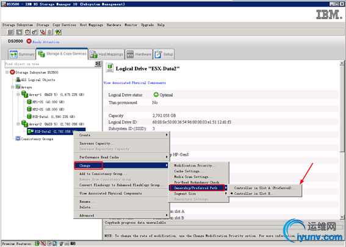Click the HP1-OS logical drive icon
Viewport: 346px width, 247px height.
point(29,102)
